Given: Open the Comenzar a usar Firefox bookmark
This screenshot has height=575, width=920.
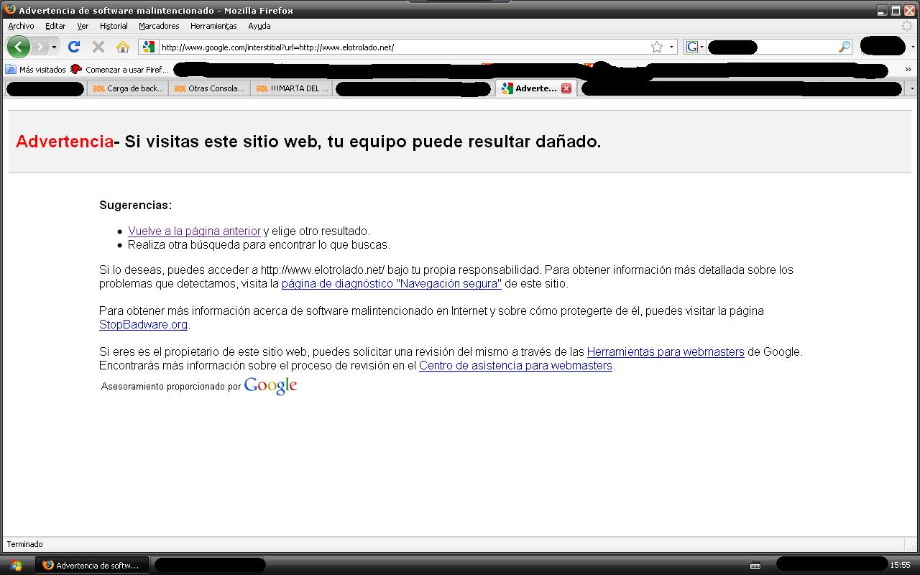Looking at the screenshot, I should (x=119, y=70).
